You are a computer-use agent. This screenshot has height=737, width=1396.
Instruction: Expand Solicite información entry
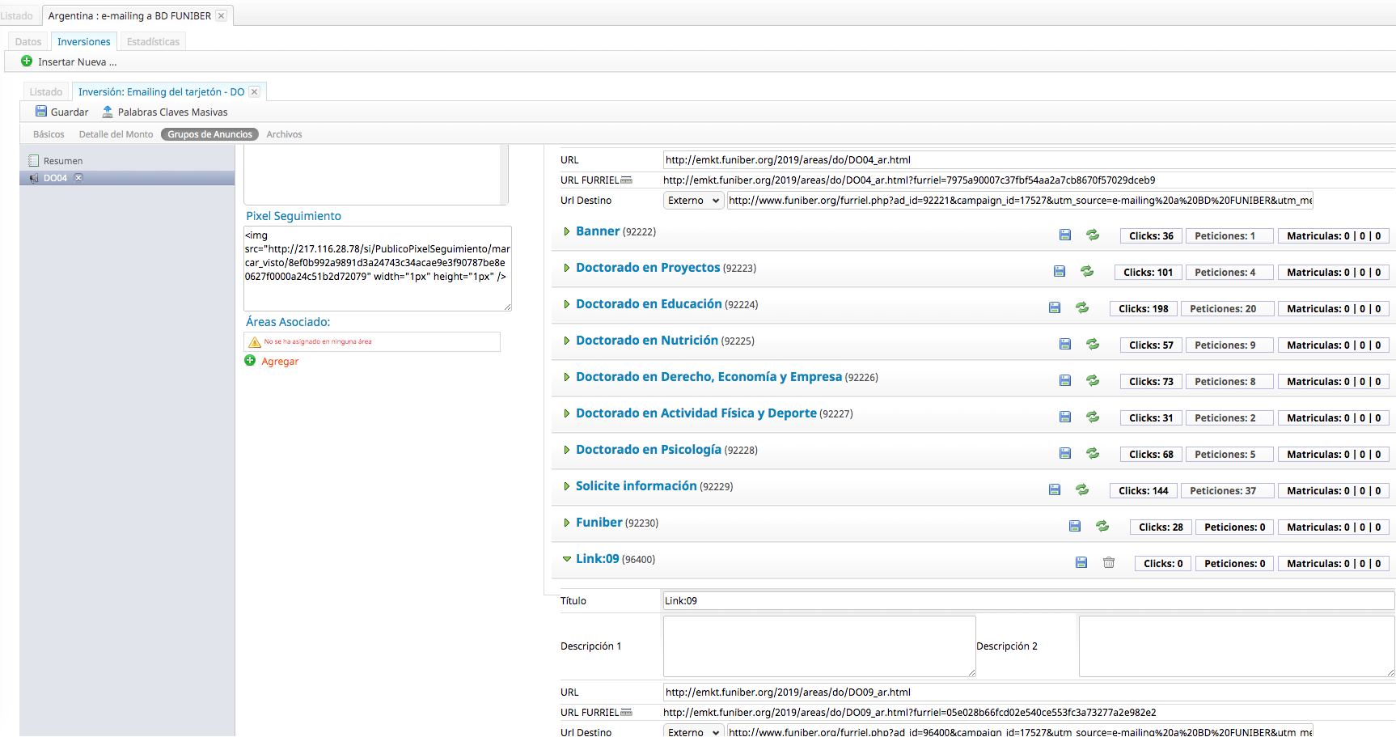point(566,486)
